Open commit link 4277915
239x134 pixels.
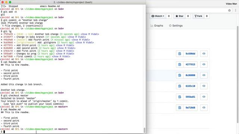190,64
